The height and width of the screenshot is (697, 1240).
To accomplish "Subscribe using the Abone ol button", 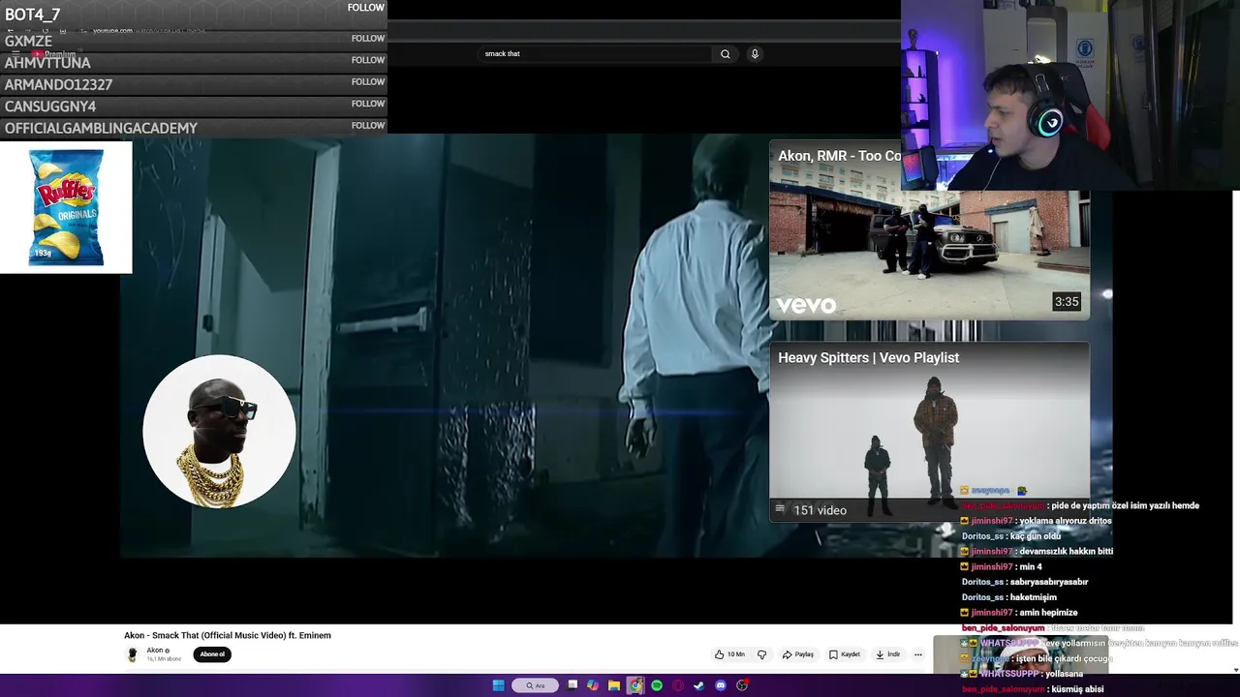I will coord(212,654).
